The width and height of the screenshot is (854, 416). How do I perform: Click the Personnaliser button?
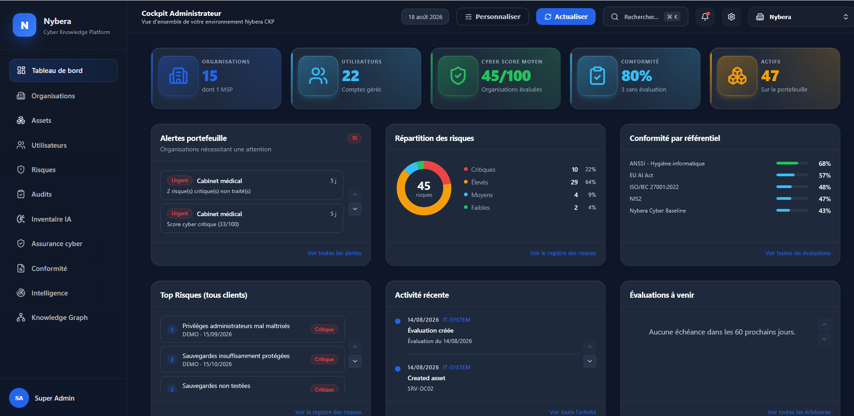(493, 17)
